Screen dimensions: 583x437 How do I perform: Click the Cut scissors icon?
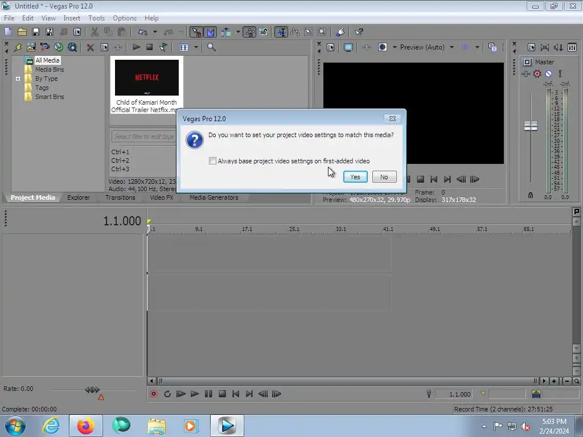click(x=95, y=32)
